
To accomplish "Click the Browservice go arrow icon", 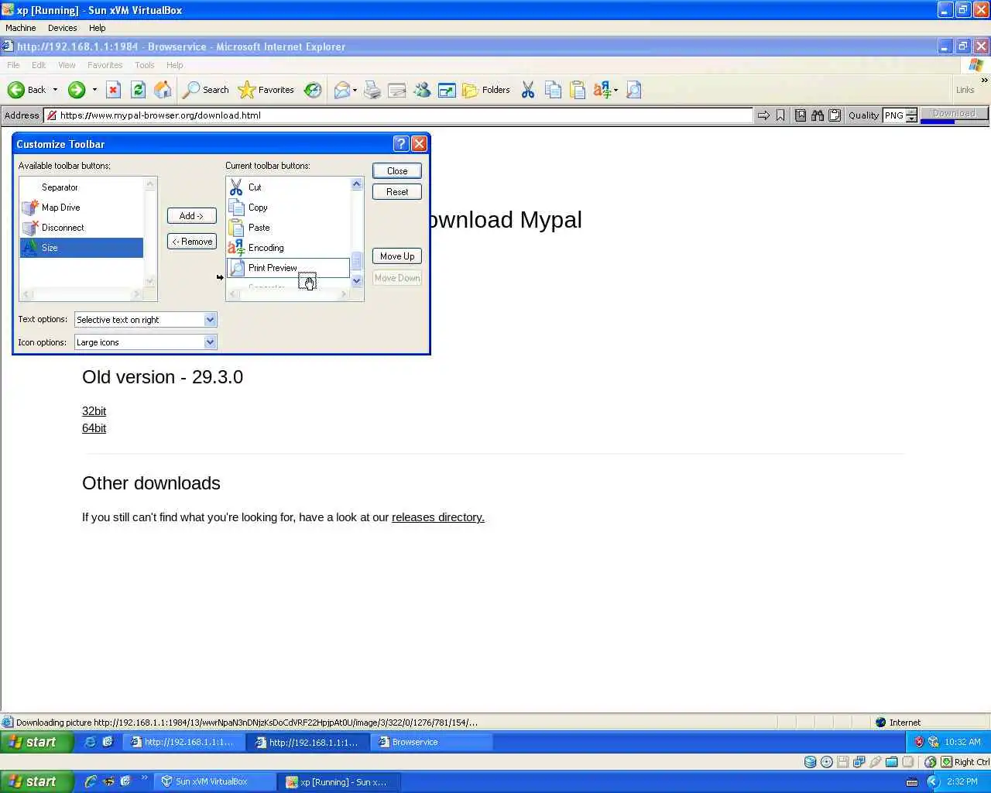I will (763, 115).
